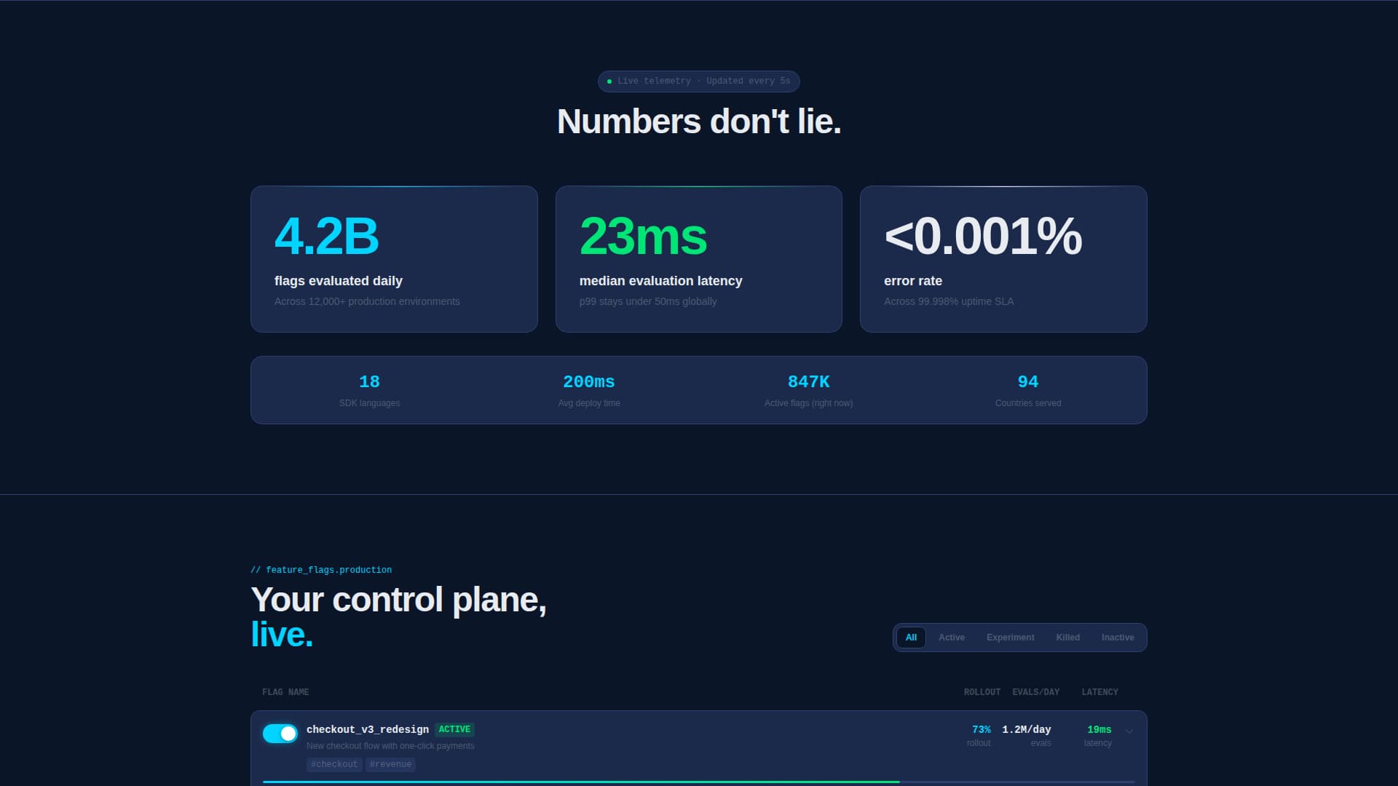Click the ACTIVE status badge
Image resolution: width=1398 pixels, height=786 pixels.
point(455,729)
